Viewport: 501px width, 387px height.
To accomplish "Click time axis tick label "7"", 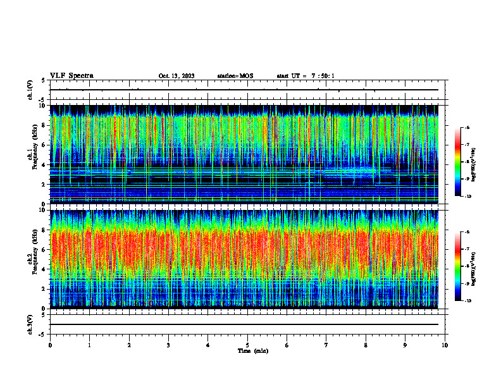I will [326, 345].
